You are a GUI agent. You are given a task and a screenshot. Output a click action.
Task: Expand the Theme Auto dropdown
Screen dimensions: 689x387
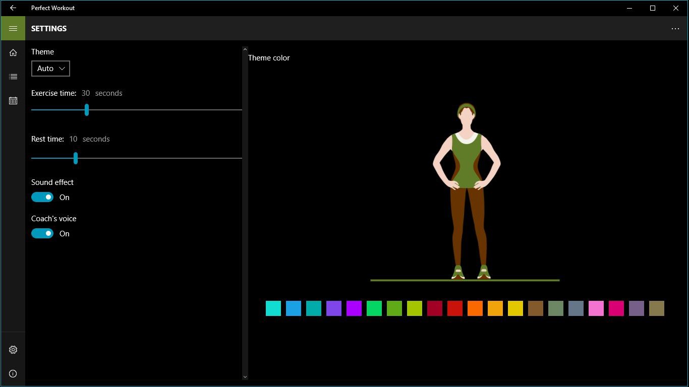[50, 69]
